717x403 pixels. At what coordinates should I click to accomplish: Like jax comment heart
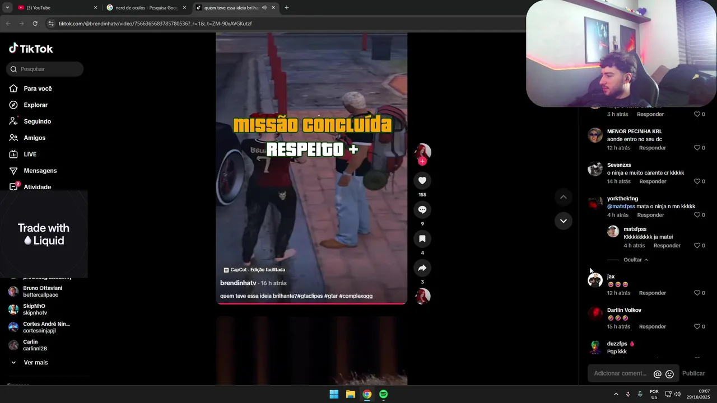click(697, 293)
